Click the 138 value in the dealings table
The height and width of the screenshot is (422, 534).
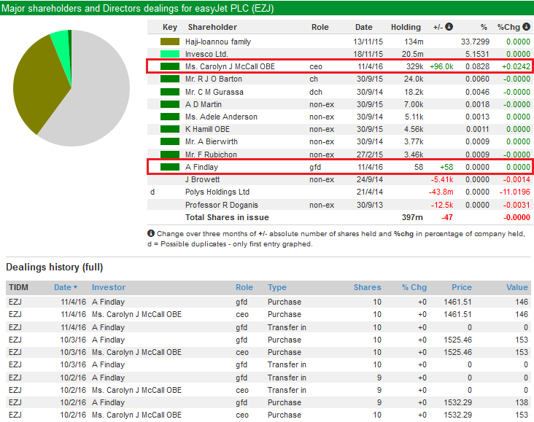tap(522, 402)
